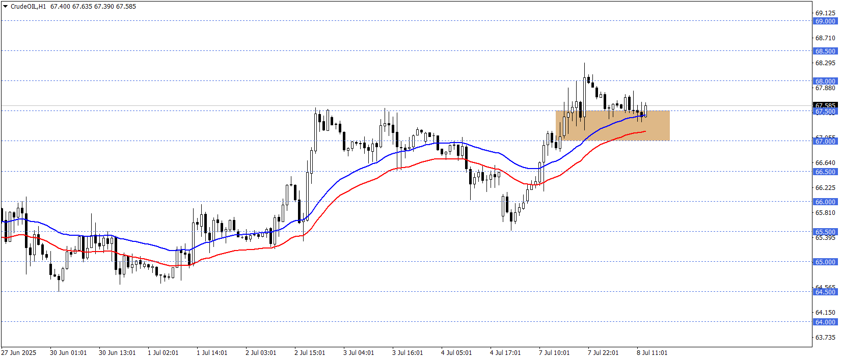The height and width of the screenshot is (359, 841).
Task: Click the 7 Jul 10:01 time label
Action: 554,352
